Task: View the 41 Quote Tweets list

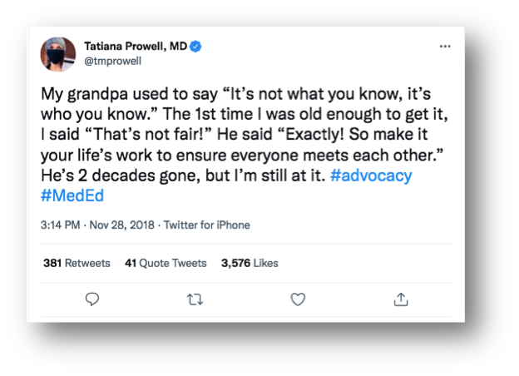Action: click(x=166, y=263)
